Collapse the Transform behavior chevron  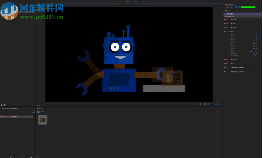pyautogui.click(x=229, y=32)
